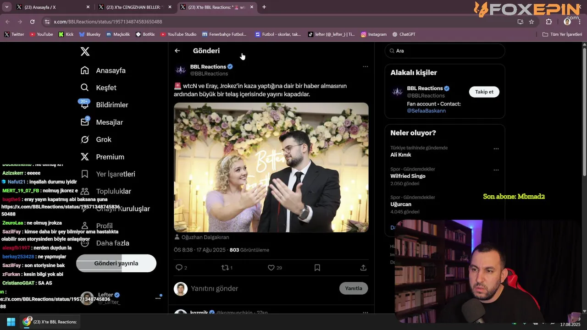Image resolution: width=587 pixels, height=330 pixels.
Task: Open the tweet's three-dot more menu
Action: point(365,66)
